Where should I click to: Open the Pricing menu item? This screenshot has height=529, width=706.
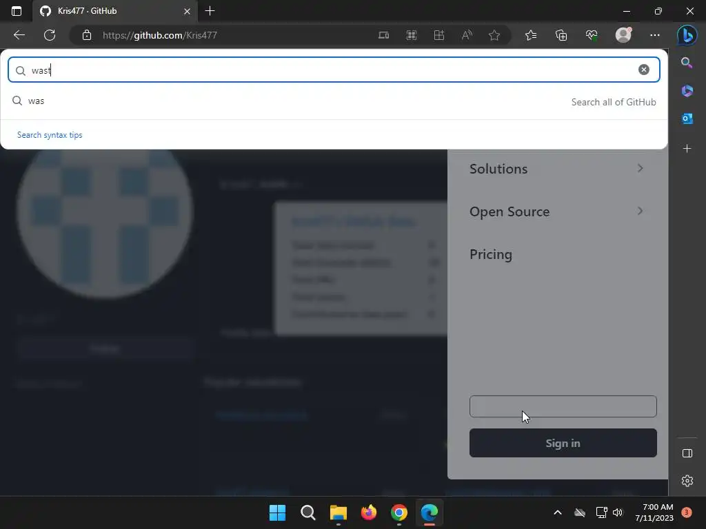pyautogui.click(x=491, y=255)
